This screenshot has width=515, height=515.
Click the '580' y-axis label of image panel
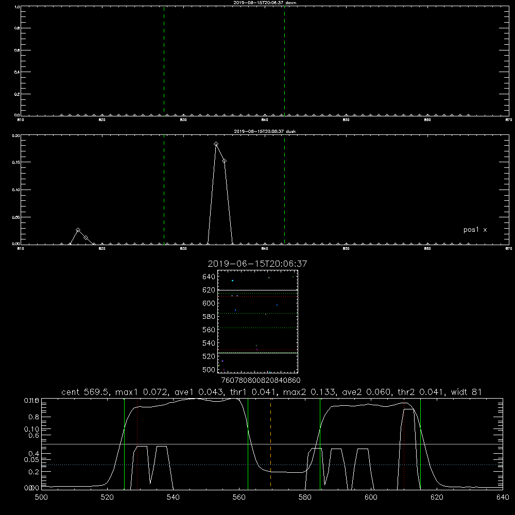209,317
